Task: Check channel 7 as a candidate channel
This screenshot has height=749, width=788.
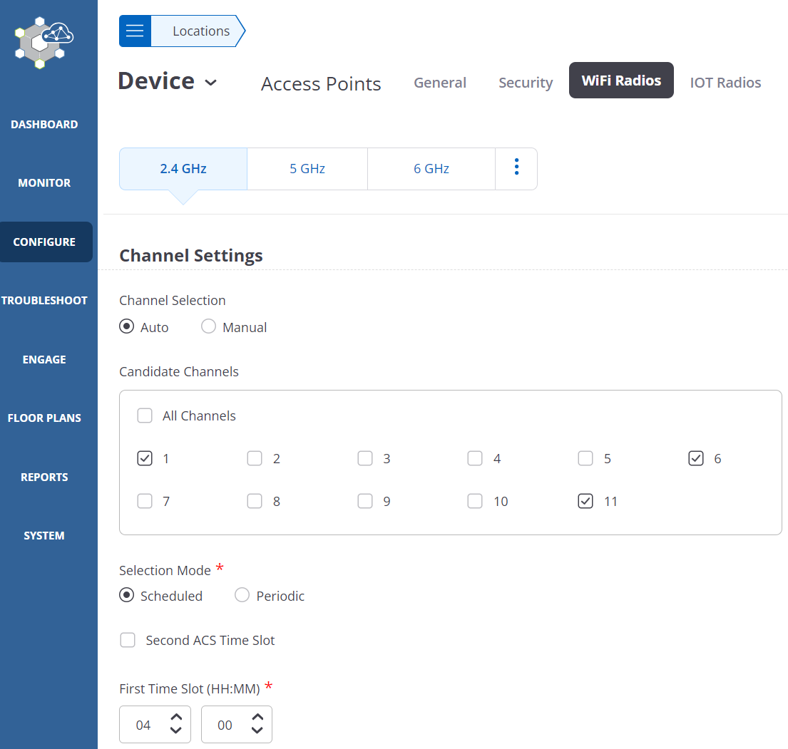Action: pyautogui.click(x=145, y=501)
